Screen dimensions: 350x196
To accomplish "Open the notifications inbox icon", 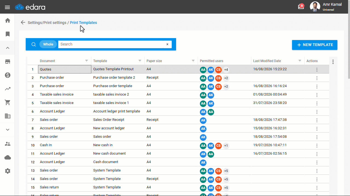I will pos(301,7).
